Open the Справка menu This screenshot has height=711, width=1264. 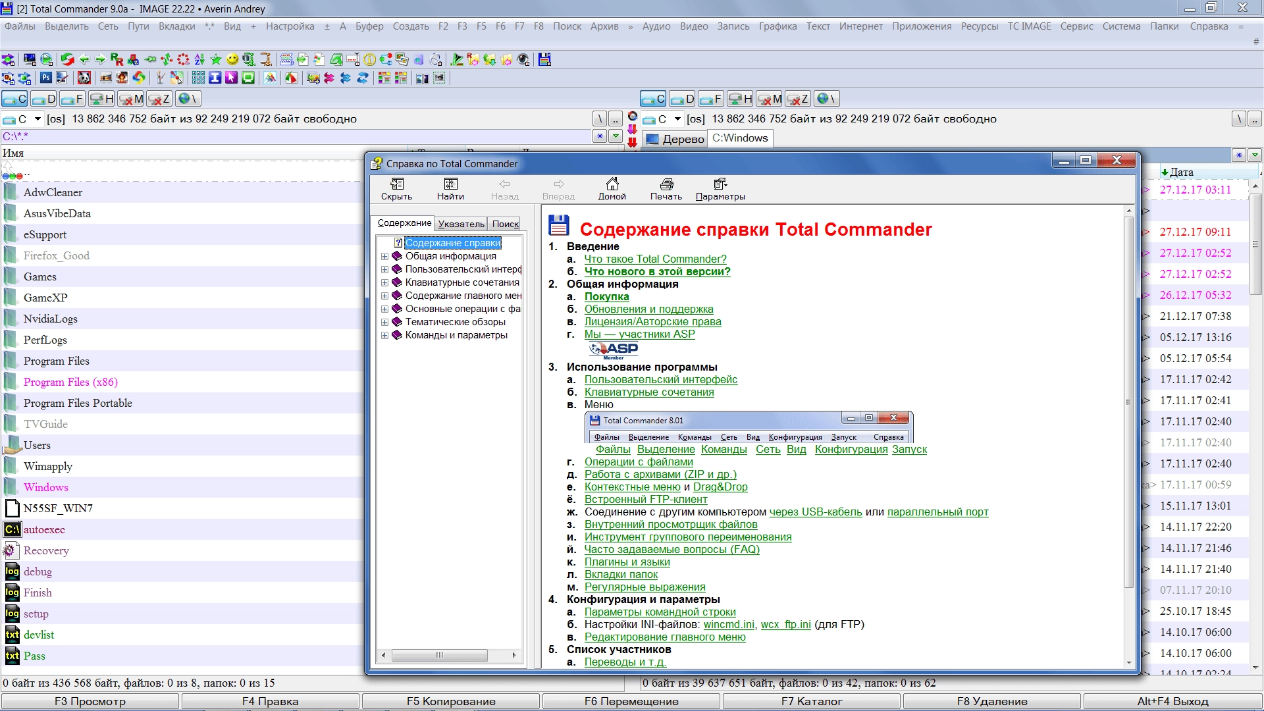1209,26
